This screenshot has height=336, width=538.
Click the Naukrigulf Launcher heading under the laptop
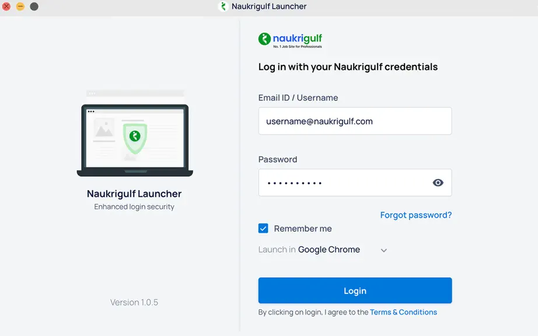coord(134,194)
